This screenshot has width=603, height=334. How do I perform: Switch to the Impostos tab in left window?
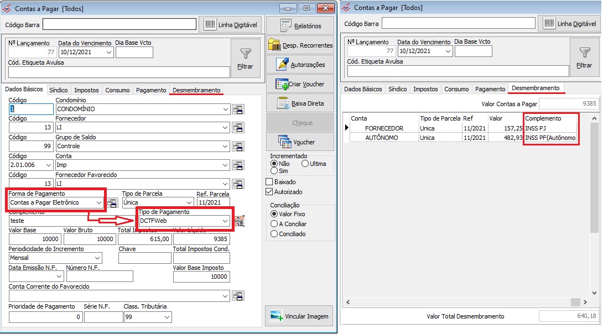[86, 90]
